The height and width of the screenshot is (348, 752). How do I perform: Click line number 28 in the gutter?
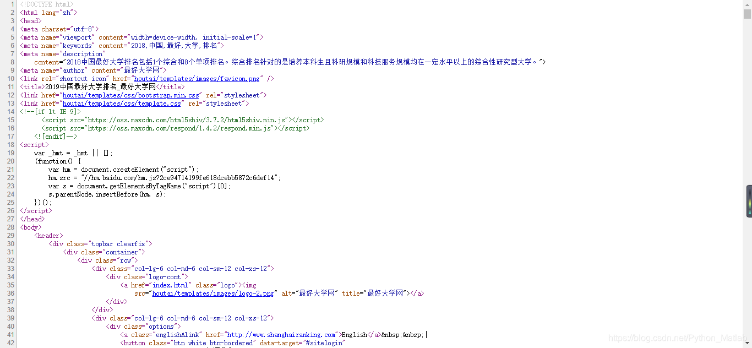[10, 227]
